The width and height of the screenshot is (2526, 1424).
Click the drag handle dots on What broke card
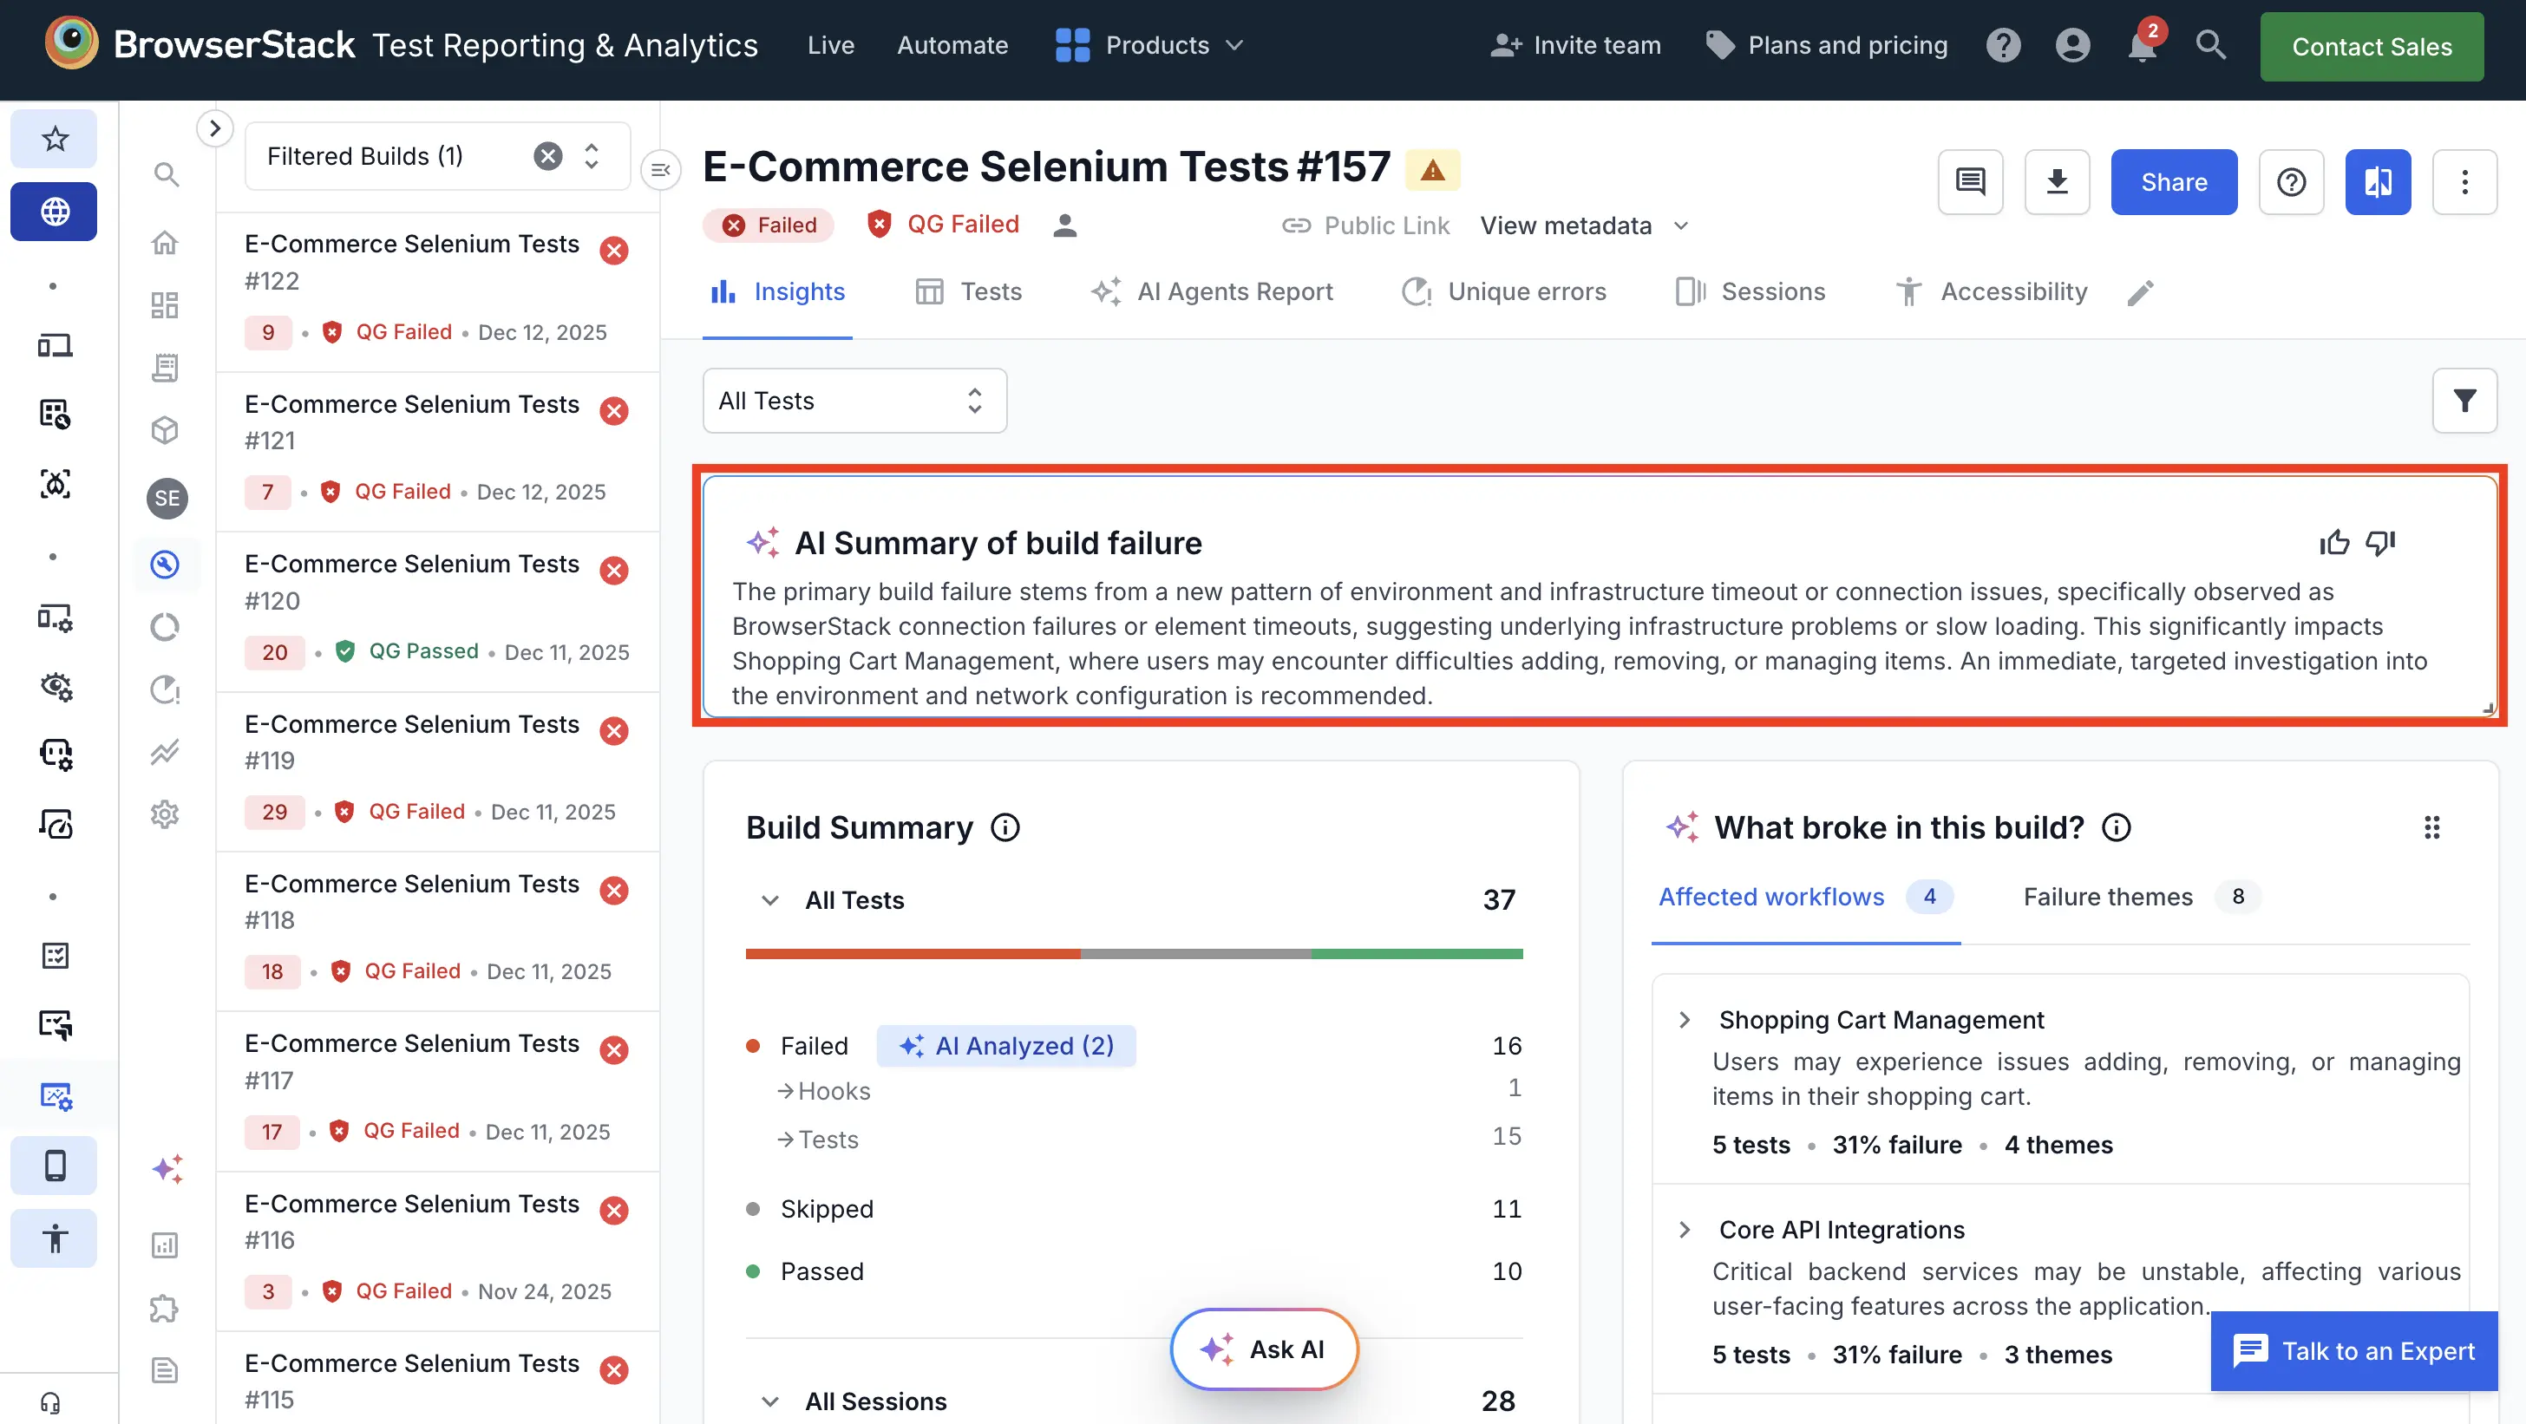click(x=2431, y=828)
